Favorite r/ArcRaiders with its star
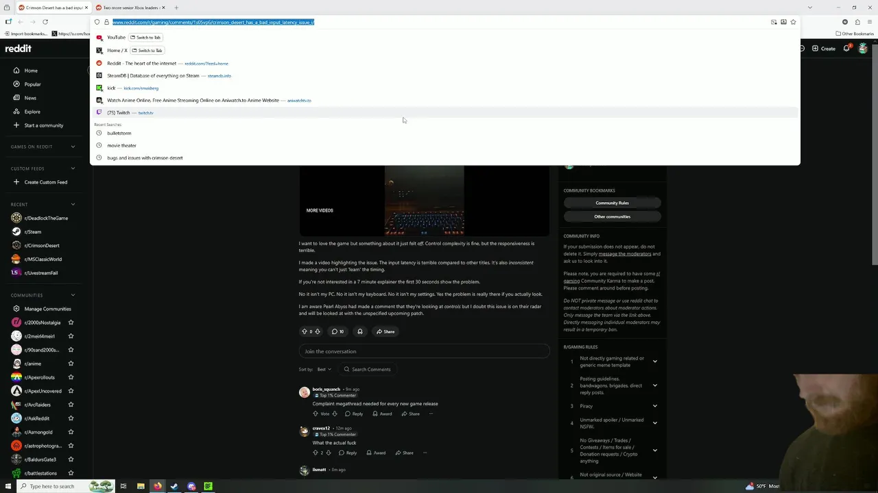This screenshot has height=493, width=878. click(x=71, y=405)
